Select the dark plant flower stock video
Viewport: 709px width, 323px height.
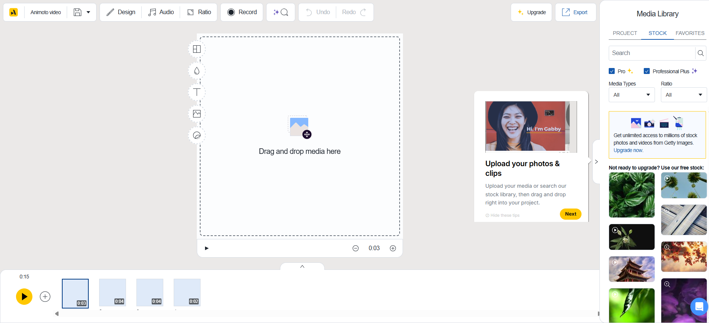[632, 237]
